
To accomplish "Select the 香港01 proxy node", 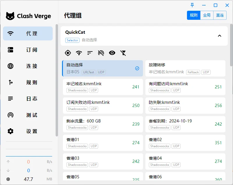I will (x=103, y=143).
